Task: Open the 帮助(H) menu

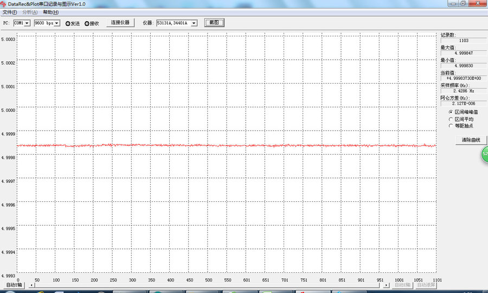Action: (x=50, y=12)
